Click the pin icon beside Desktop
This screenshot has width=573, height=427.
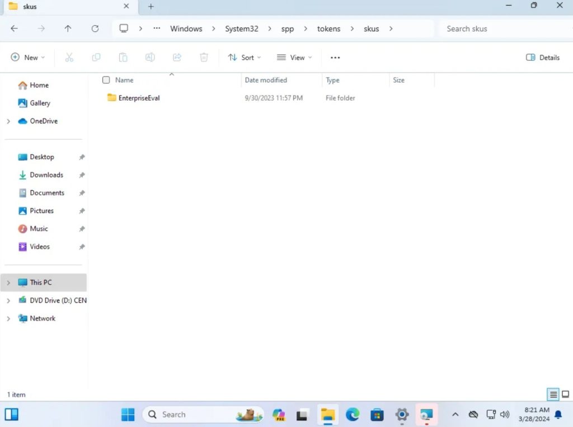click(x=82, y=157)
